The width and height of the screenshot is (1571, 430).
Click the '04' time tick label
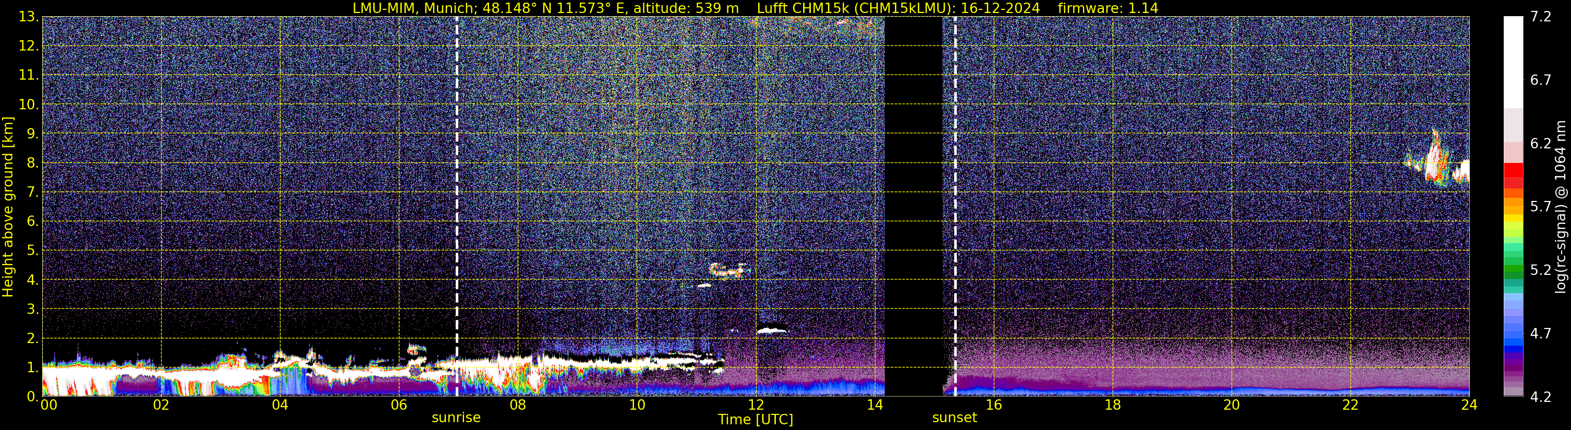(x=280, y=405)
